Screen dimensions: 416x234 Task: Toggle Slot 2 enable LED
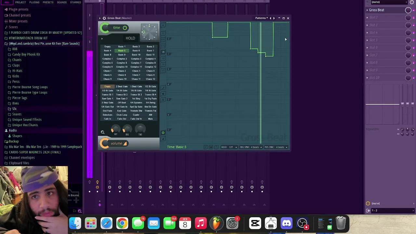point(413,18)
